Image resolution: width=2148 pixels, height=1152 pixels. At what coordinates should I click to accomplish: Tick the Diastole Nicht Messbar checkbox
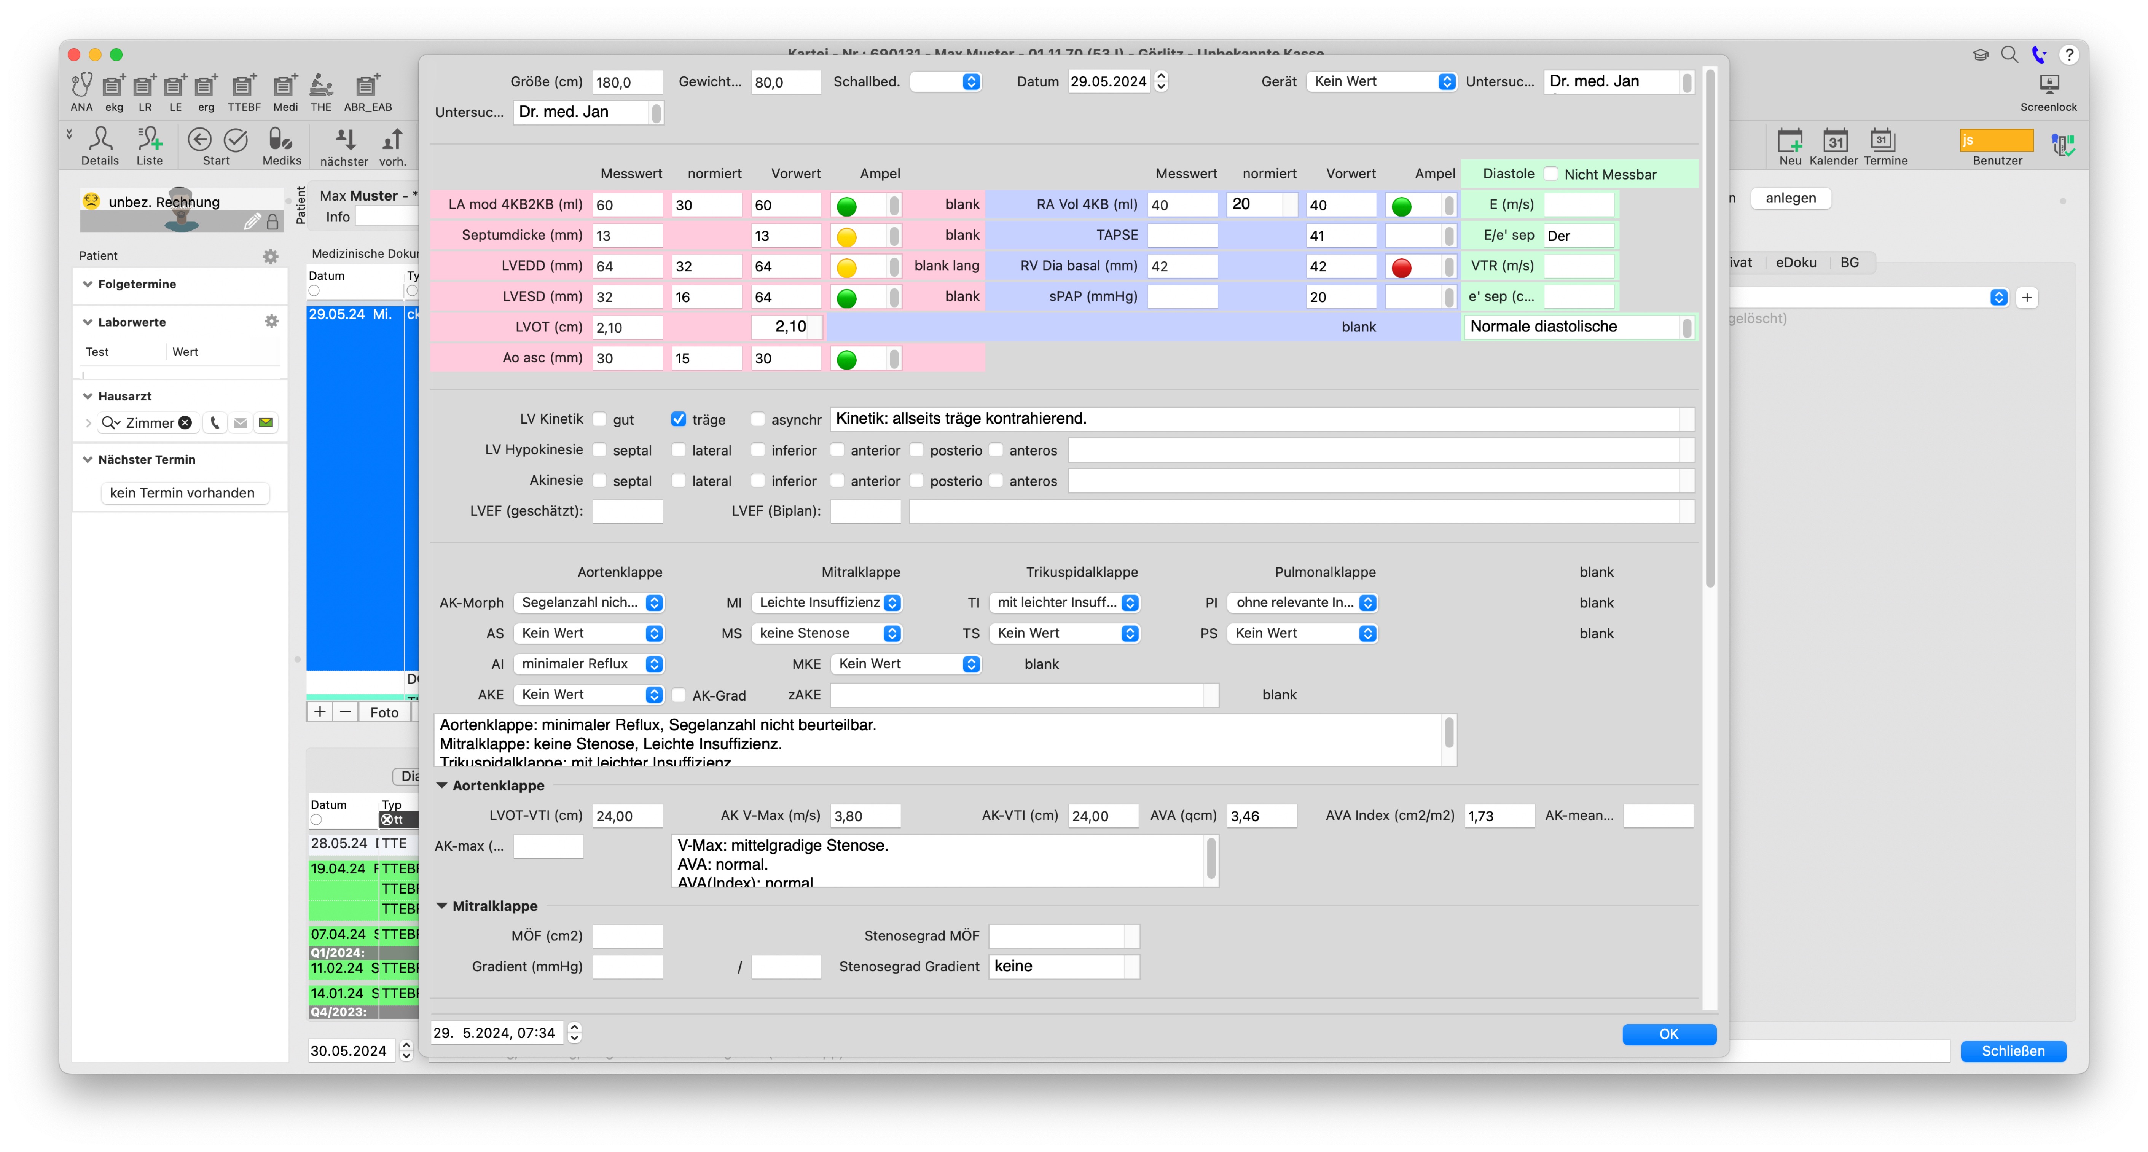(1551, 174)
